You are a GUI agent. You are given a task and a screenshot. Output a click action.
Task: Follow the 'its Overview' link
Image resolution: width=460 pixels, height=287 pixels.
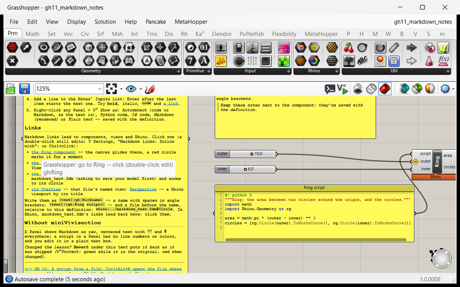click(x=46, y=189)
